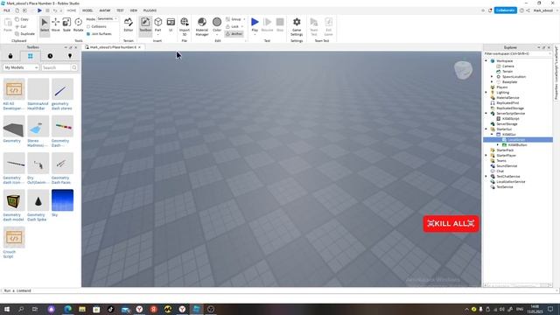Switch to the MODEL ribbon tab
The width and height of the screenshot is (560, 315).
point(87,10)
